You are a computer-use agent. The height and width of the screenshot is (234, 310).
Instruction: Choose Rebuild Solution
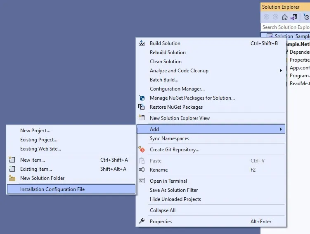coord(211,53)
